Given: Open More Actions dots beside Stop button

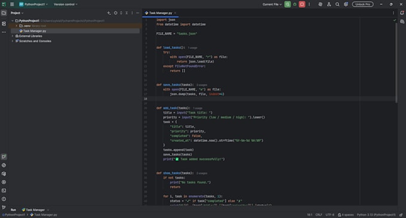Looking at the screenshot, I should pos(309,4).
